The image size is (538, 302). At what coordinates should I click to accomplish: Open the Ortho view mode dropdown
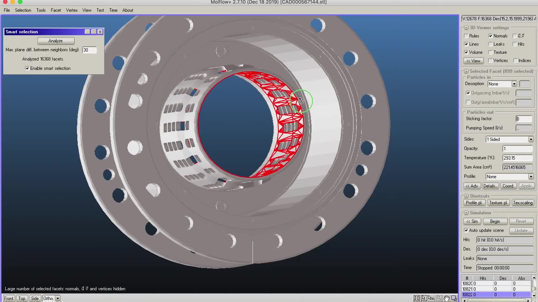click(57, 298)
